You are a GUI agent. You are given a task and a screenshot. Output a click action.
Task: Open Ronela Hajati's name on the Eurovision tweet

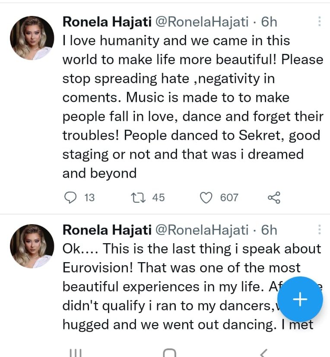tap(106, 230)
